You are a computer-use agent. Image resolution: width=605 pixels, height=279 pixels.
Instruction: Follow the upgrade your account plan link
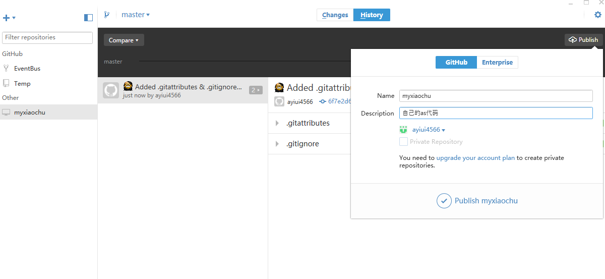click(x=475, y=158)
